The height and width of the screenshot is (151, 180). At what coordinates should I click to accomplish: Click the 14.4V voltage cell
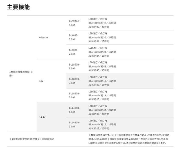[42, 117]
